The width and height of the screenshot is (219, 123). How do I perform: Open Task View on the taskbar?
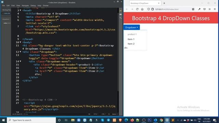tap(66, 120)
